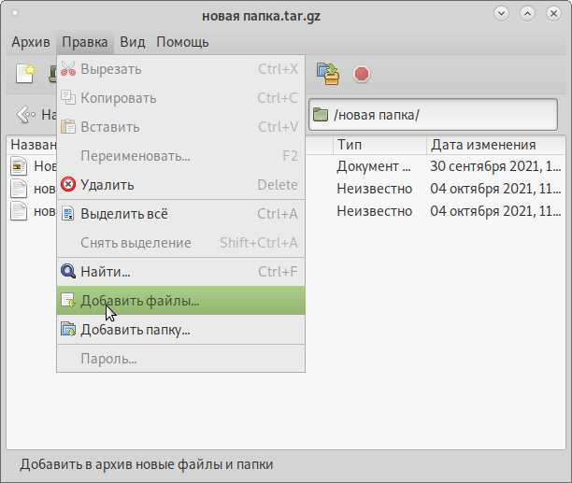The height and width of the screenshot is (483, 572).
Task: Click the back arrow navigation button
Action: (x=26, y=115)
